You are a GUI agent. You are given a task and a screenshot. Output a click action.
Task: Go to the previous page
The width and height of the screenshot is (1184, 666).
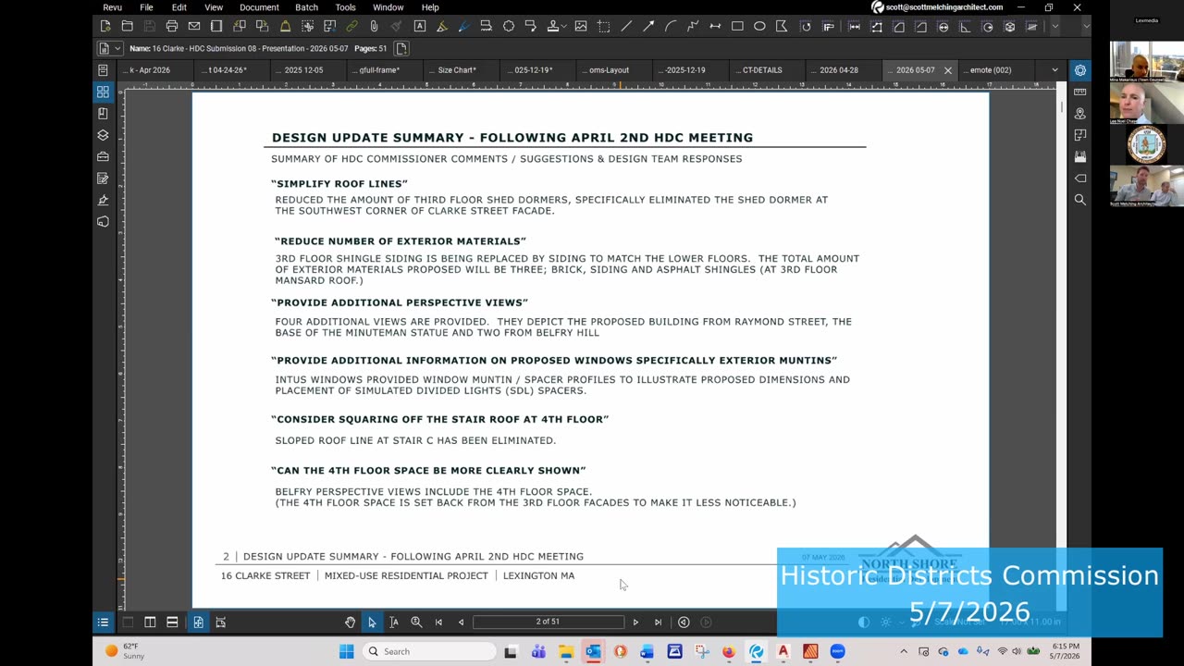(x=461, y=622)
